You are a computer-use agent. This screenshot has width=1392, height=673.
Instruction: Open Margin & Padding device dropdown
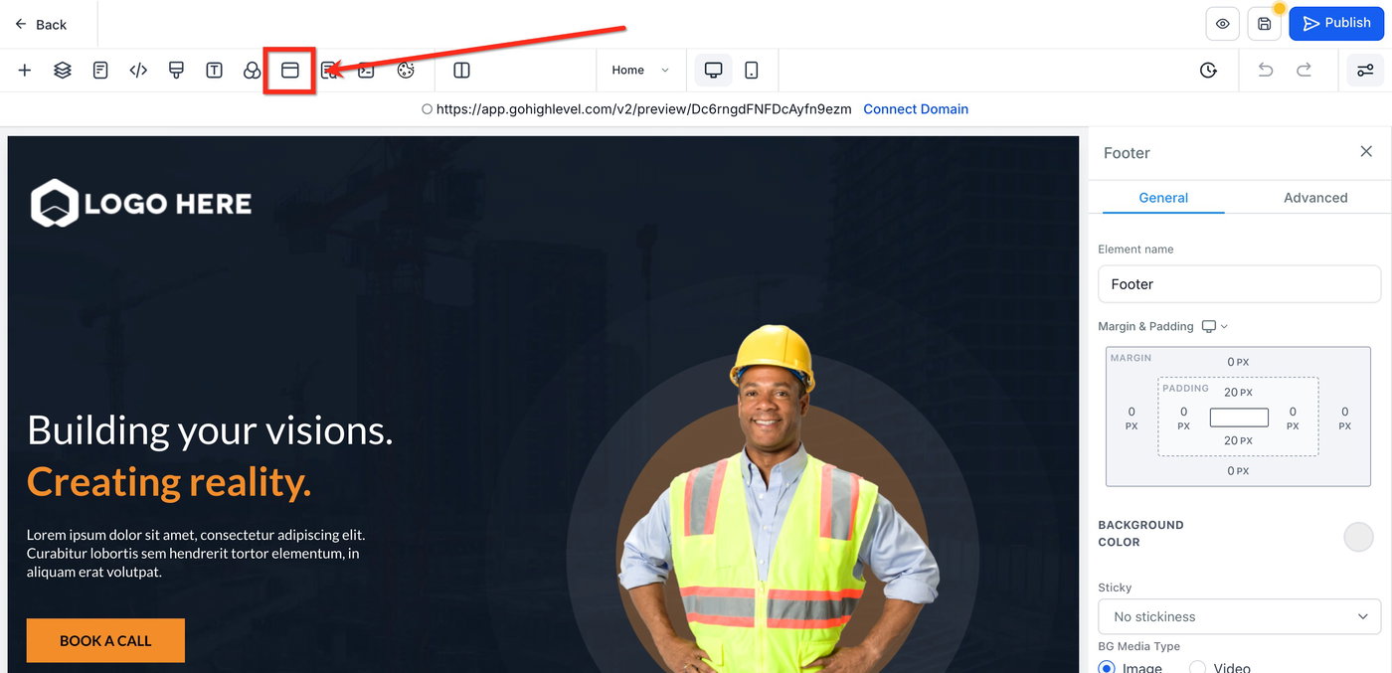1215,326
